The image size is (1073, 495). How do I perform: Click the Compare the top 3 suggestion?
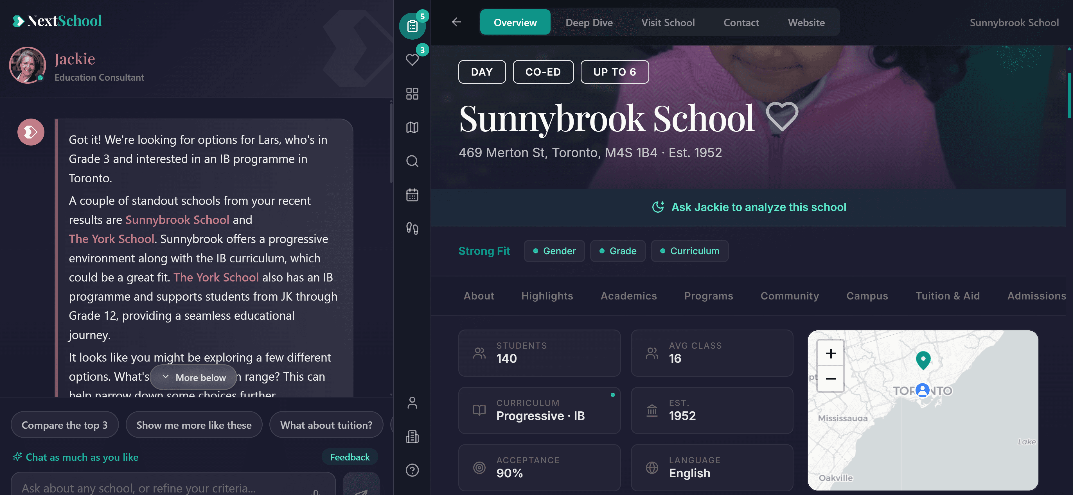click(x=65, y=425)
